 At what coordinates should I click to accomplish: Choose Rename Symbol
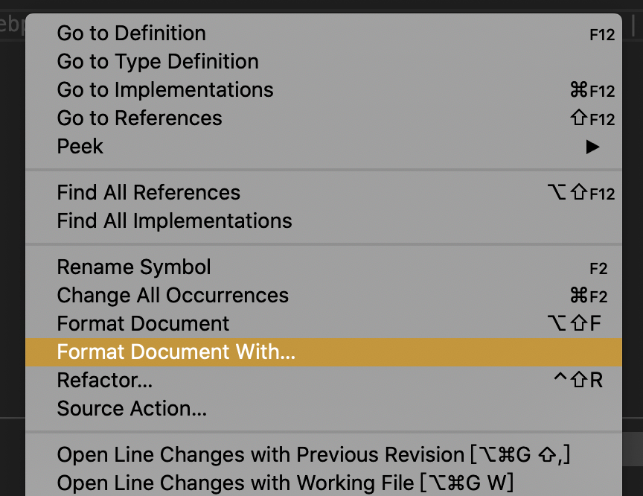point(133,267)
